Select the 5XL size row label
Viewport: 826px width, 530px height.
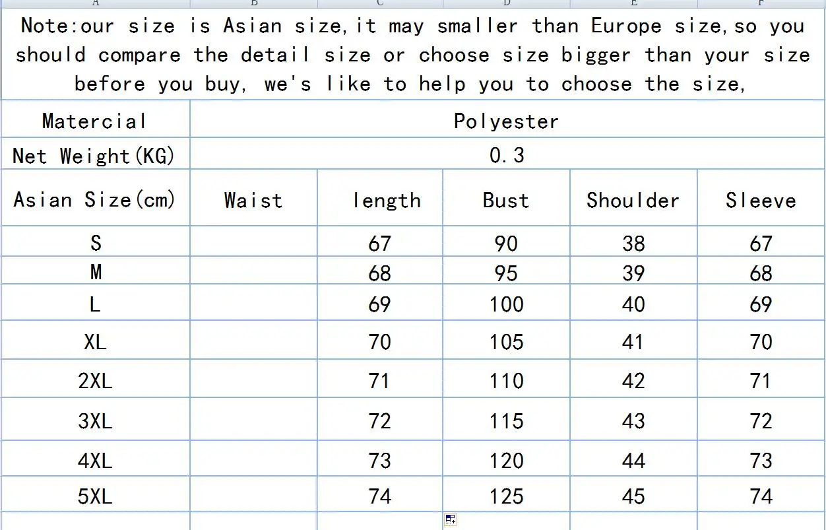(95, 496)
